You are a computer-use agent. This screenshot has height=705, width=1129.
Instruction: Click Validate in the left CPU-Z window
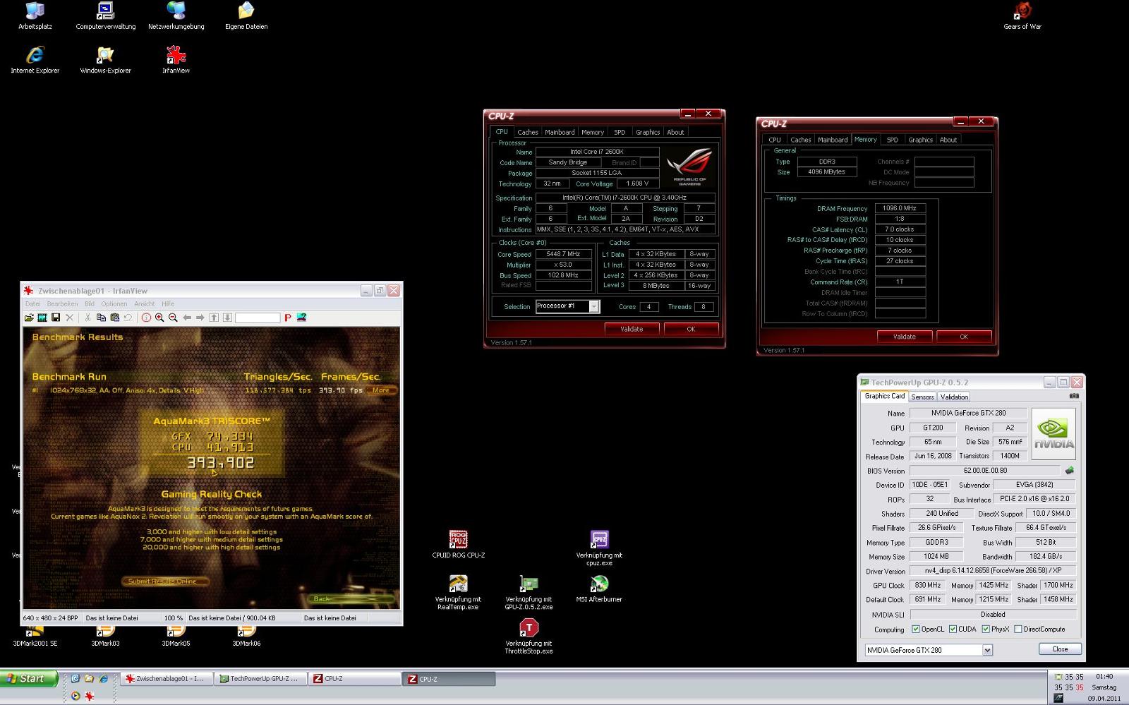(x=632, y=329)
